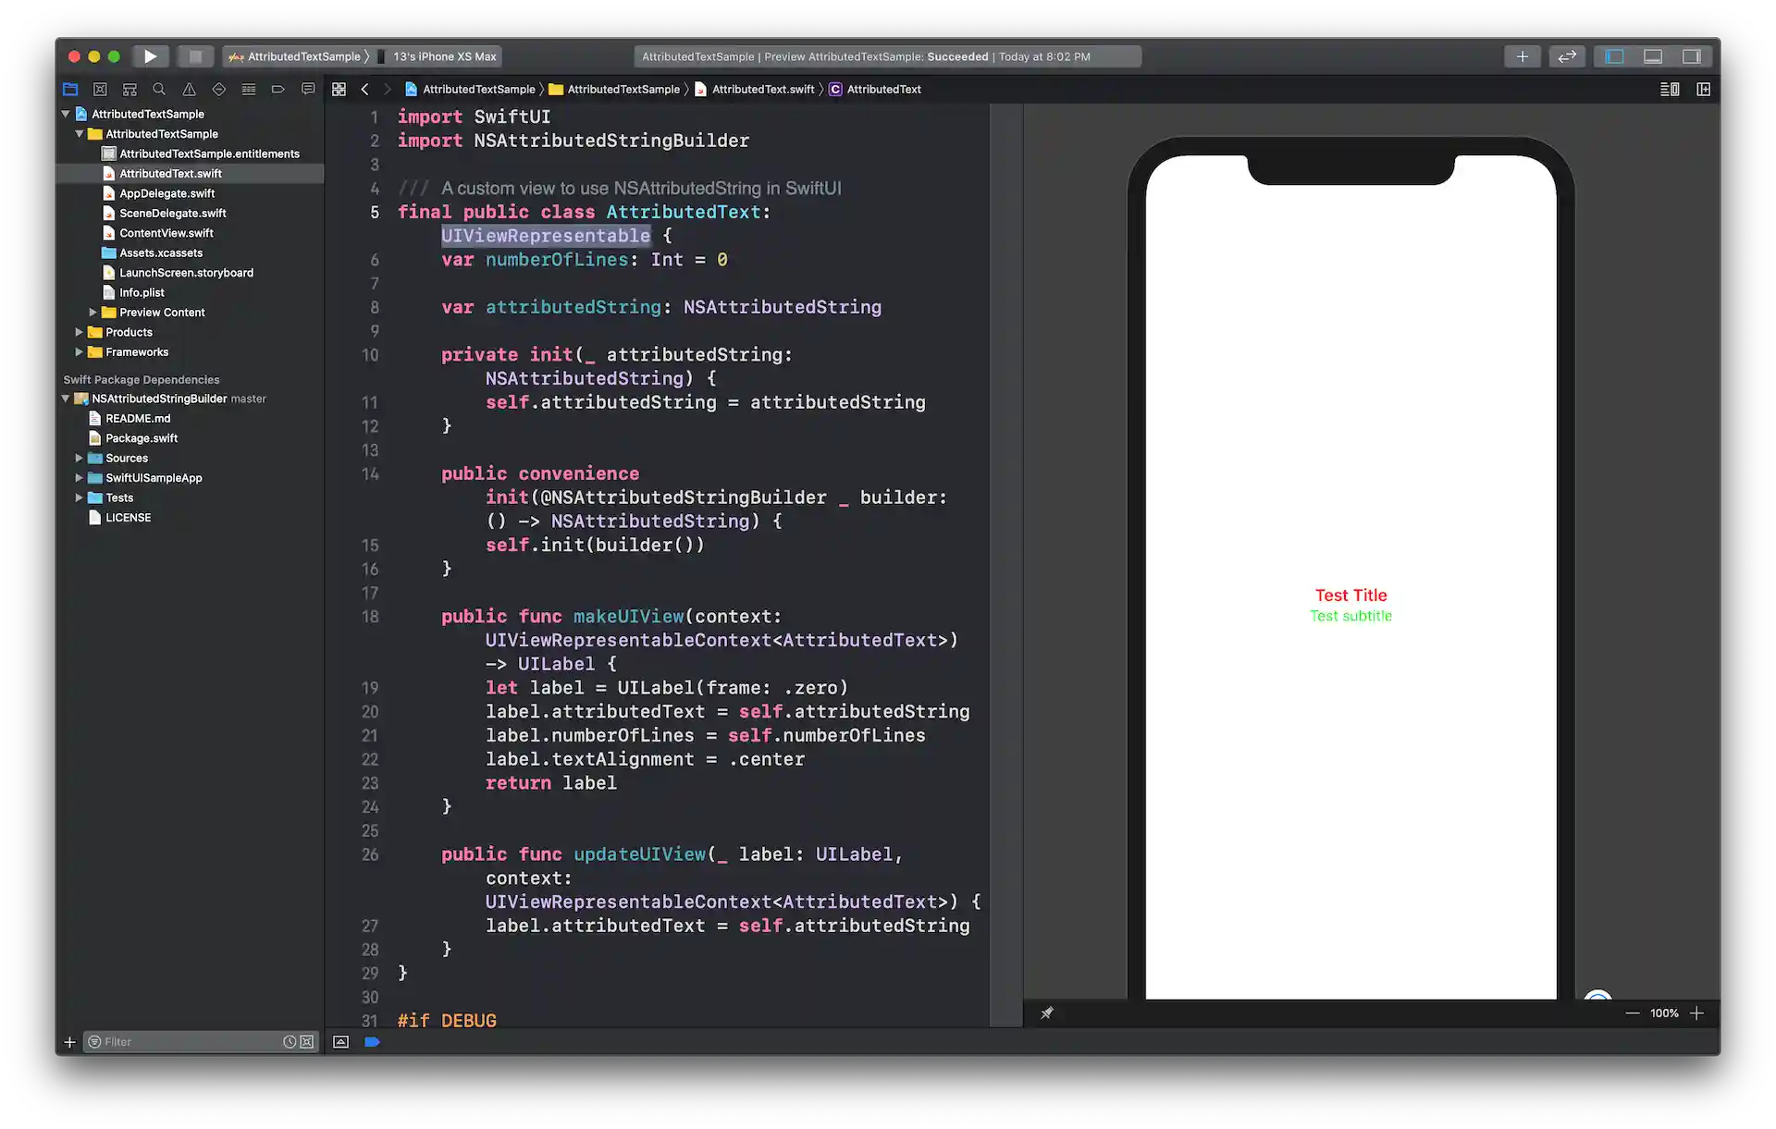
Task: Select the Issue navigator warning icon
Action: [189, 89]
